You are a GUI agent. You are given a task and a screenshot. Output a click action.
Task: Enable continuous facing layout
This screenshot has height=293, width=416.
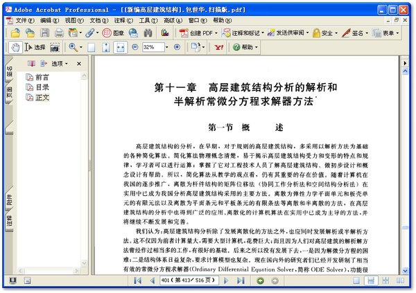tap(385, 281)
